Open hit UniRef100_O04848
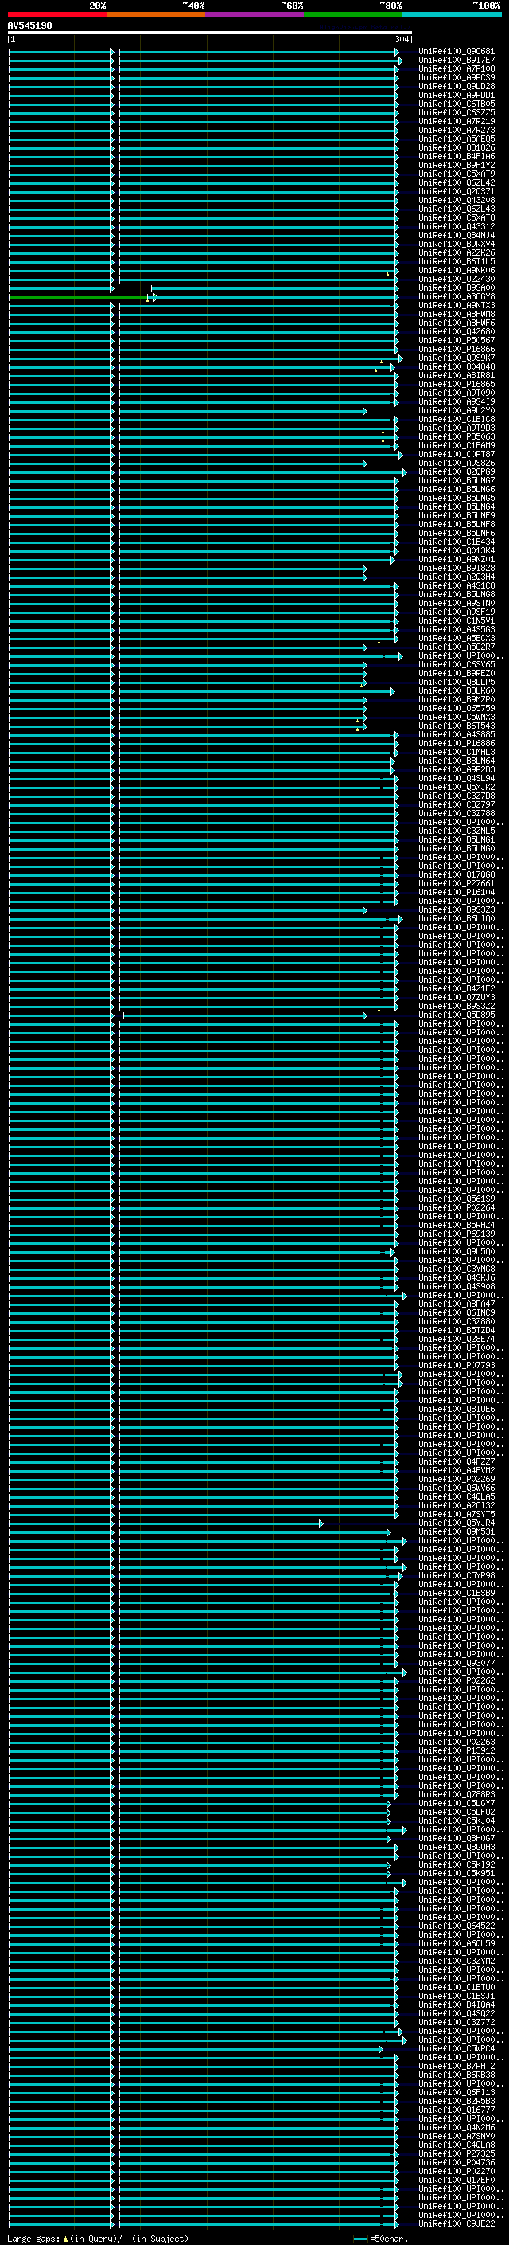The width and height of the screenshot is (509, 2245). click(x=457, y=366)
